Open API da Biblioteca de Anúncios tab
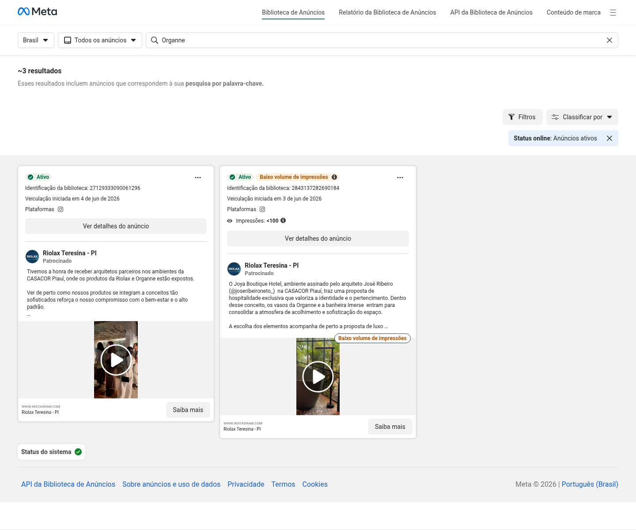636x530 pixels. click(x=491, y=12)
